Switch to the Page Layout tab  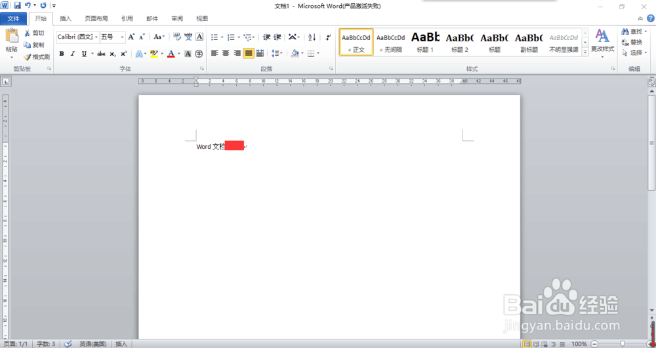pos(96,18)
